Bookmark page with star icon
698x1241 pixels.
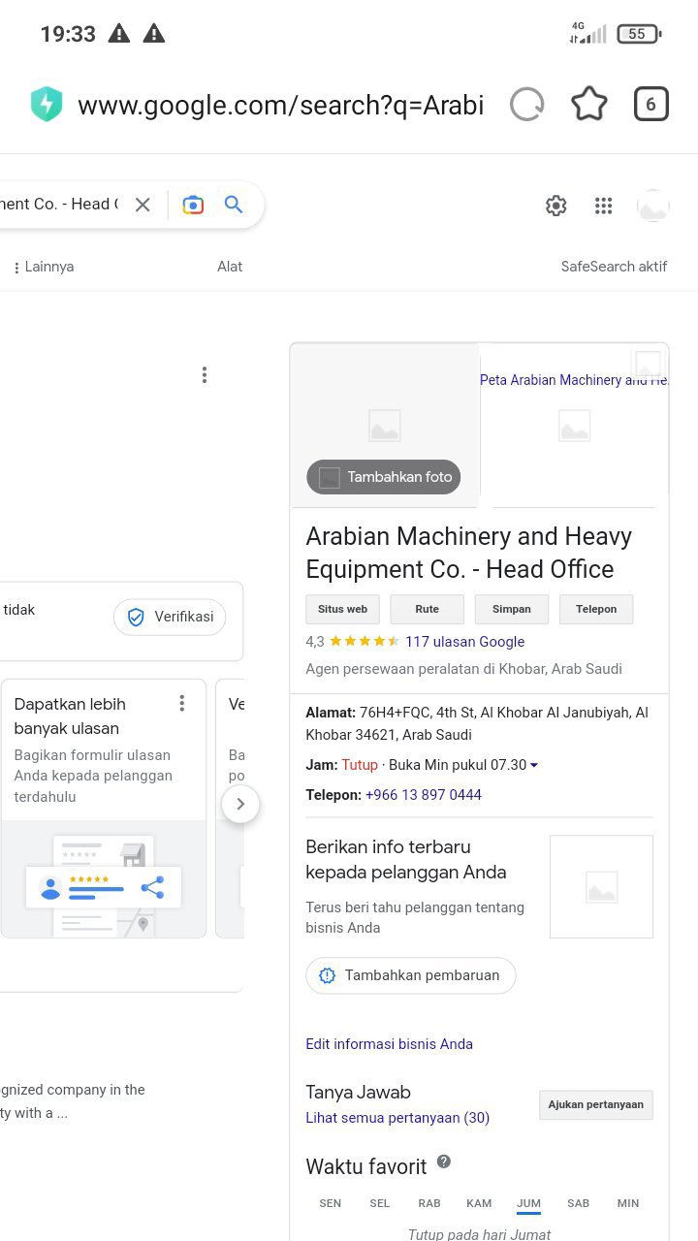pyautogui.click(x=589, y=104)
